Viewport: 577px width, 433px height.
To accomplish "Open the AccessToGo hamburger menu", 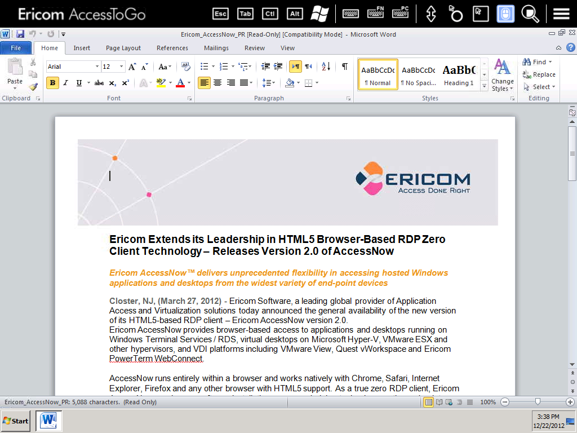I will 561,14.
